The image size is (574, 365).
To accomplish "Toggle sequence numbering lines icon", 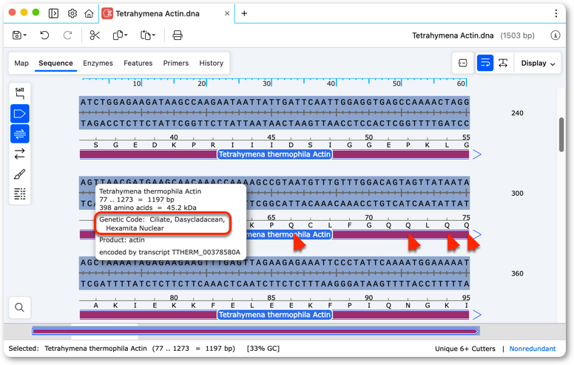I will pos(20,194).
